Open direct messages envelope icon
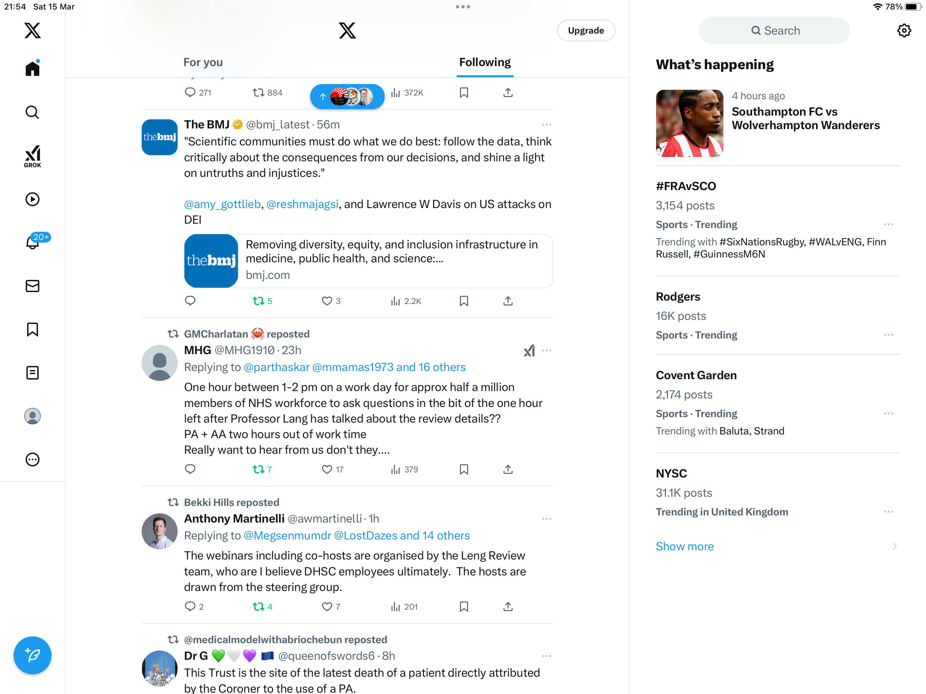Viewport: 926px width, 694px height. 32,286
